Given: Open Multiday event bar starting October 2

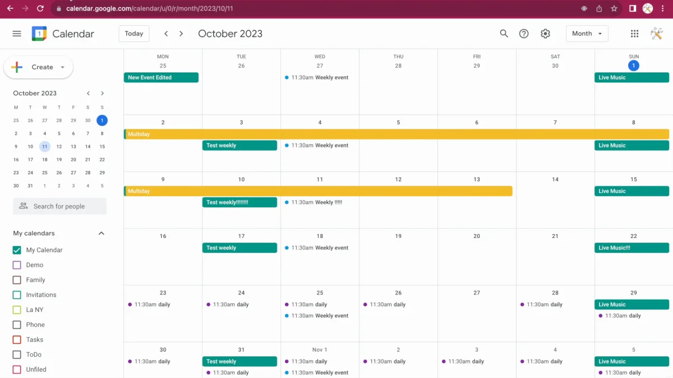Looking at the screenshot, I should (x=397, y=134).
